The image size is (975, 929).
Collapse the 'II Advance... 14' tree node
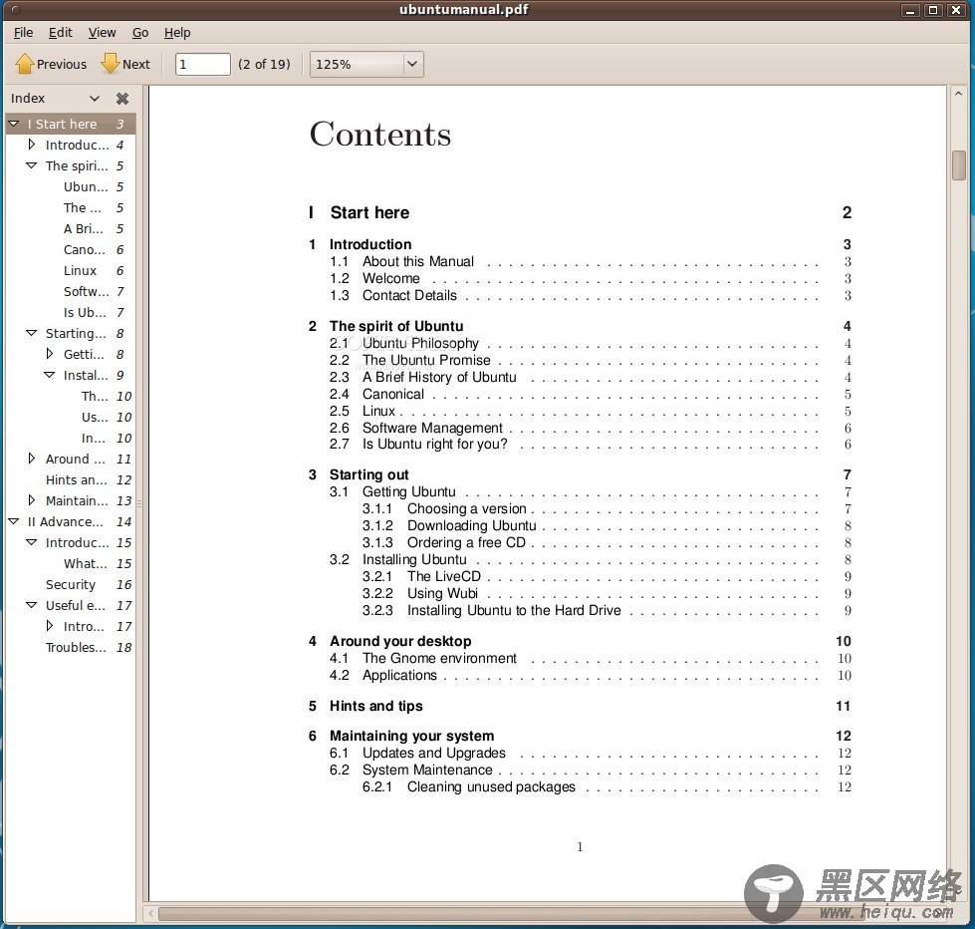tap(14, 520)
